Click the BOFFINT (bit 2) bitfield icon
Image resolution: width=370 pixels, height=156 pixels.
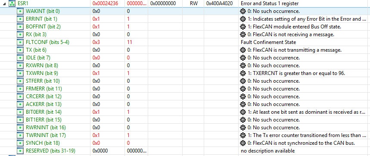pos(20,27)
